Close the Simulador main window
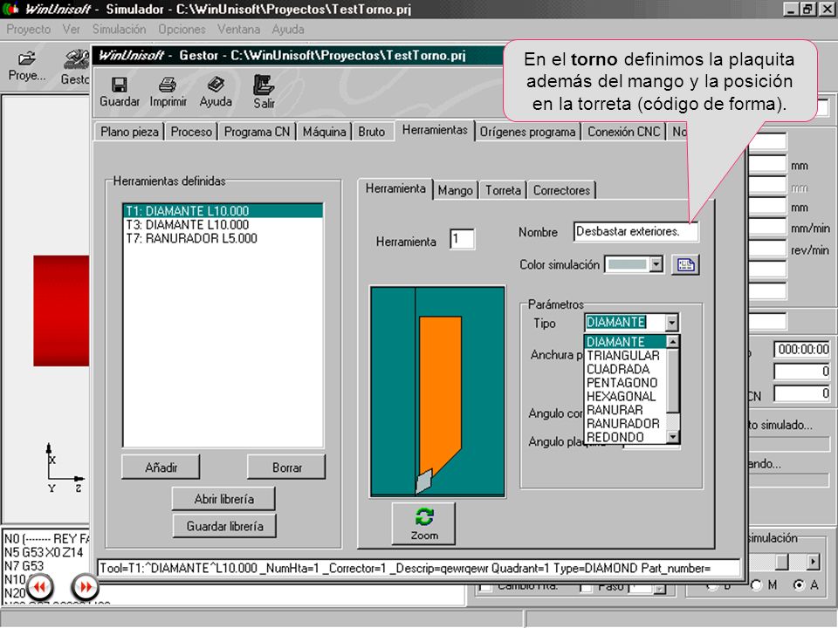The image size is (838, 628). [x=826, y=9]
